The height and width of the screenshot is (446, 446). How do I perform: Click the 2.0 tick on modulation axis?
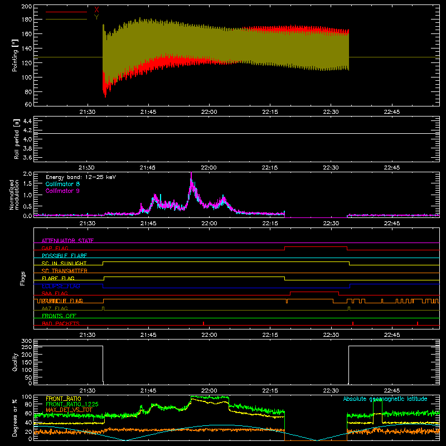[27, 173]
